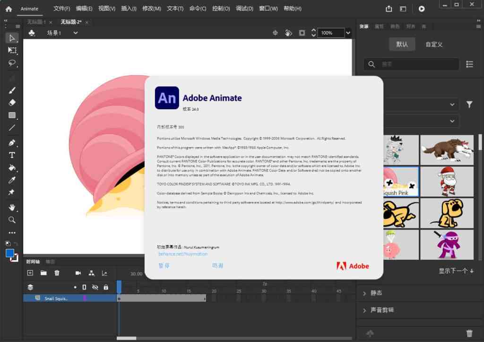The image size is (484, 342).
Task: Switch Assets panel to list view icon
Action: click(469, 64)
